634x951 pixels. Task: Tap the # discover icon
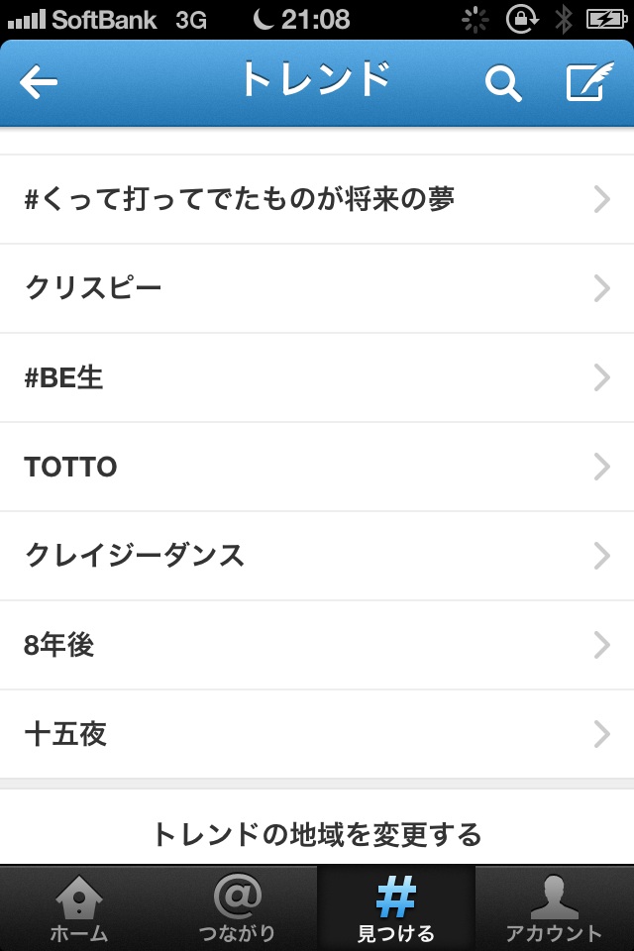pos(395,897)
